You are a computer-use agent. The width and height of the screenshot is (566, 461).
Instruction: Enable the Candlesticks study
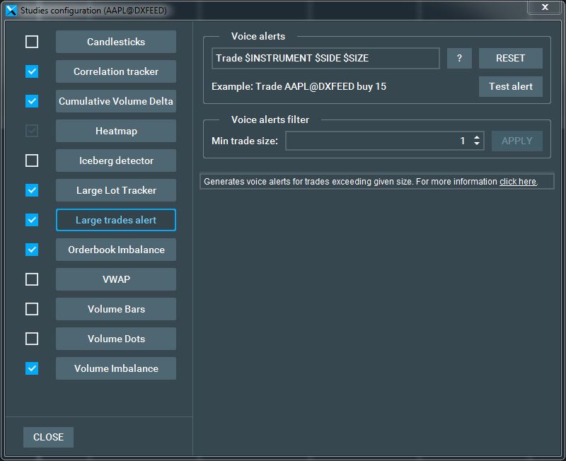(x=31, y=42)
